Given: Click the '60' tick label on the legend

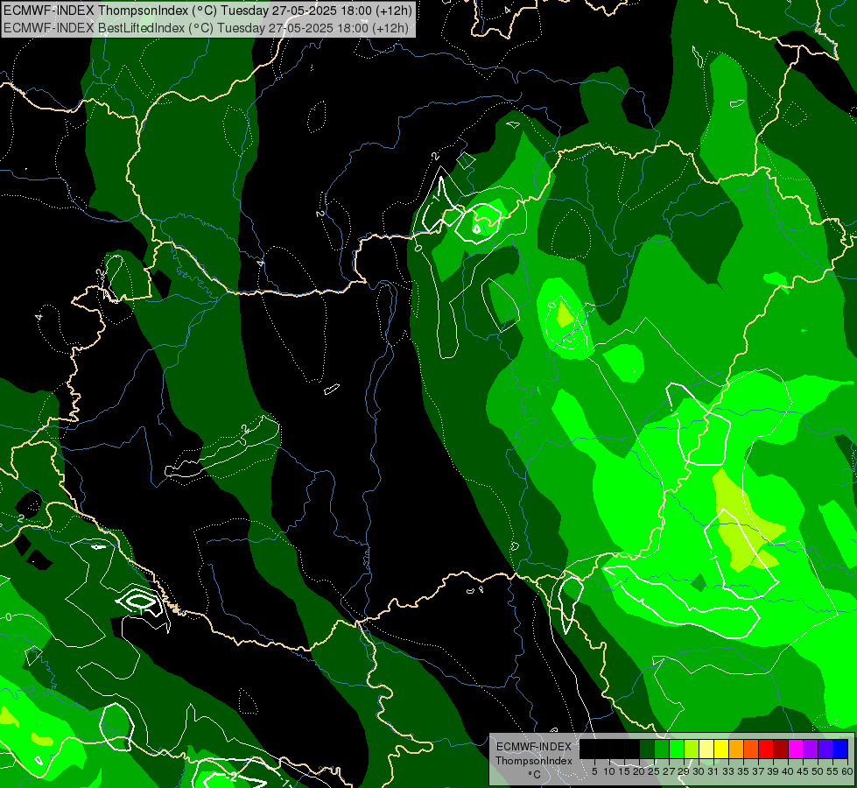Looking at the screenshot, I should pyautogui.click(x=847, y=771).
